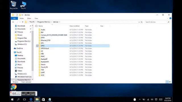Select the Camera_GC310_HM2056_OV2680-5648 folder
This screenshot has height=102, width=182.
[x=54, y=35]
